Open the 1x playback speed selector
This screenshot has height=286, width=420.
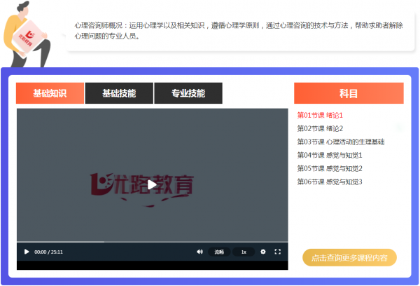coord(244,252)
